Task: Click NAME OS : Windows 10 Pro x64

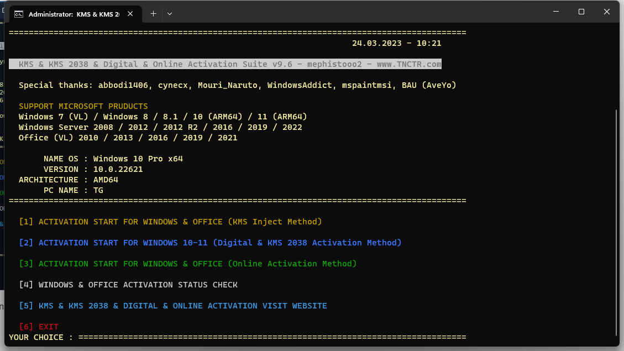Action: (113, 159)
